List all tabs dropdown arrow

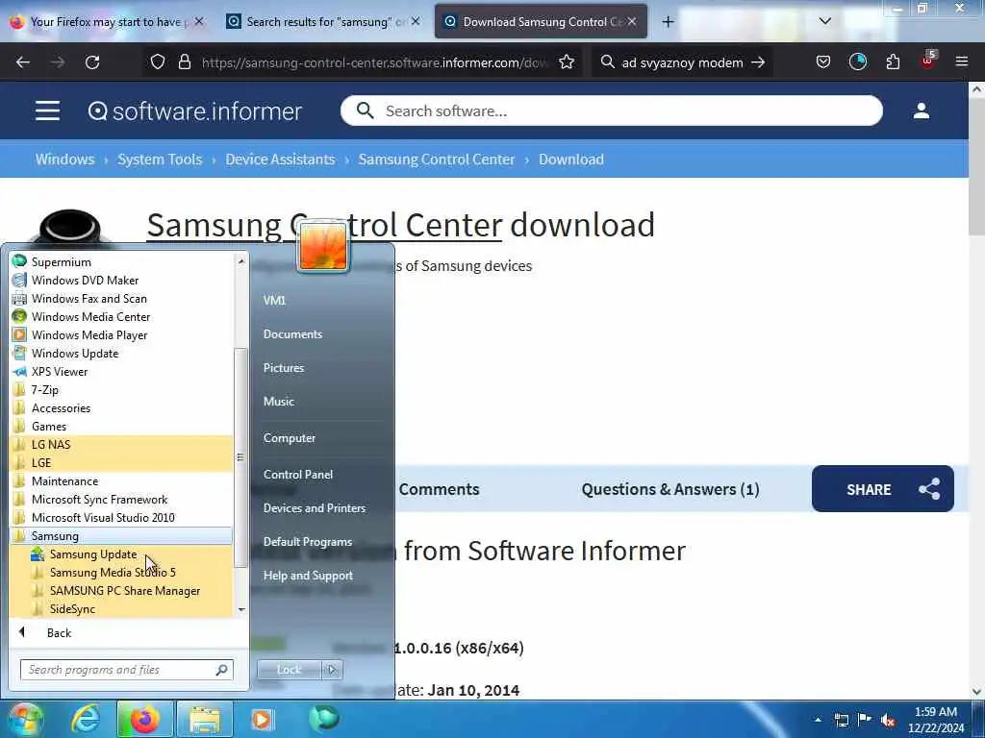pos(825,21)
